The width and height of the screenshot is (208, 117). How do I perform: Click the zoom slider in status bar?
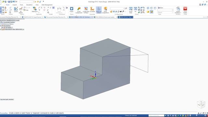pos(197,116)
